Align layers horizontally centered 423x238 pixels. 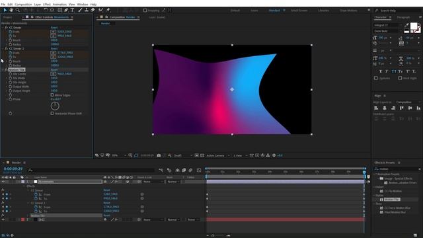[385, 108]
